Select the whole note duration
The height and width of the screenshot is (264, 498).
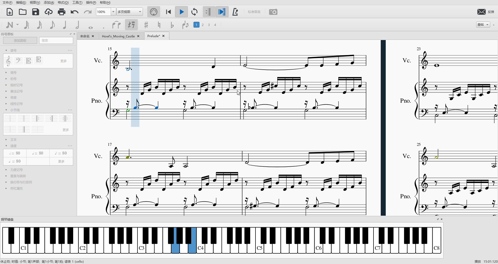91,27
